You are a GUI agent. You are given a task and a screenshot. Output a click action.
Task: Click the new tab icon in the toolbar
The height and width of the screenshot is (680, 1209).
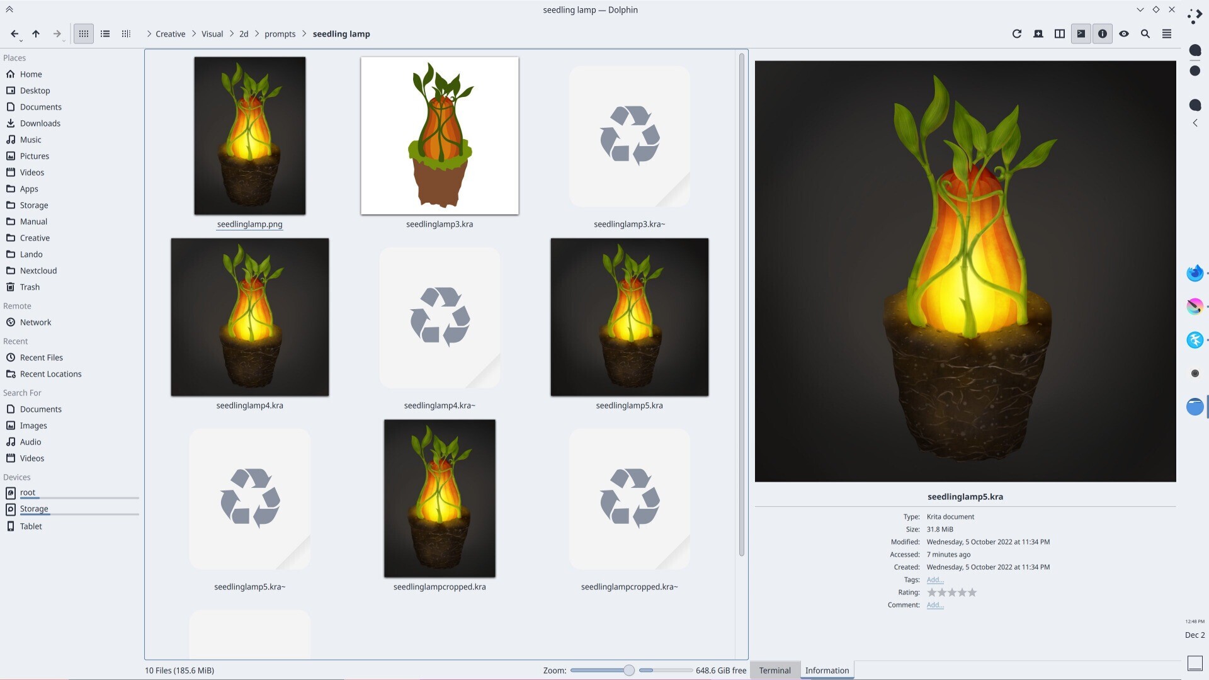coord(1038,34)
